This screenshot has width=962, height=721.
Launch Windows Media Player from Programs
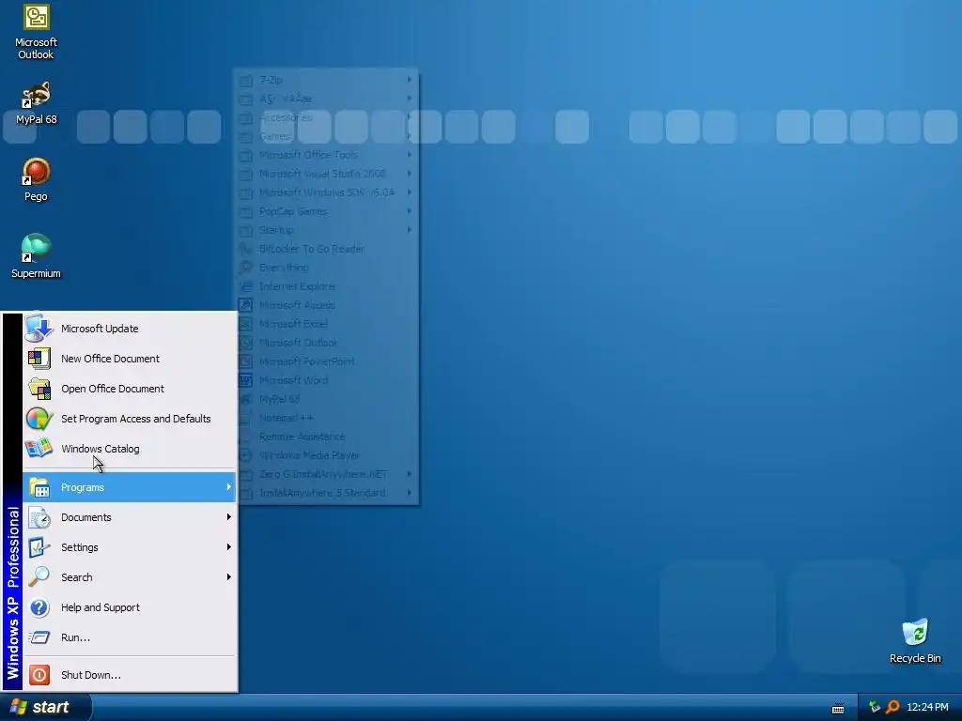tap(327, 455)
